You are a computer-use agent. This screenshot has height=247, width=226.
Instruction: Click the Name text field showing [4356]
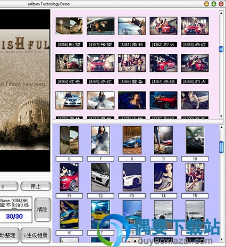coord(16,203)
